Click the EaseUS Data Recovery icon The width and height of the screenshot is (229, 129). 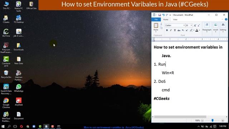pos(6,89)
